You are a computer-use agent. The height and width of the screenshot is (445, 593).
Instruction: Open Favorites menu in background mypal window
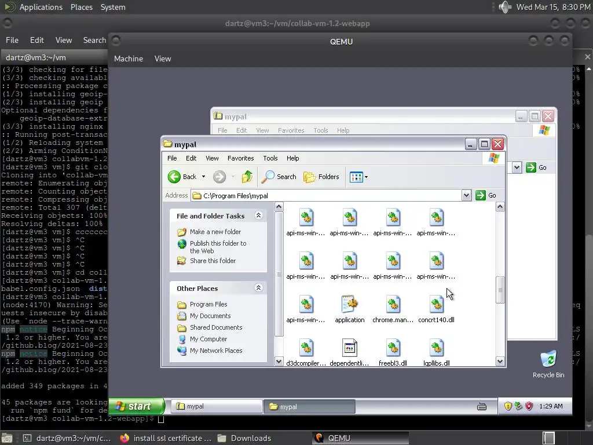(291, 130)
